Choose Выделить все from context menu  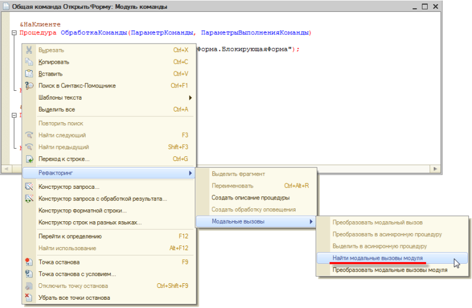57,109
